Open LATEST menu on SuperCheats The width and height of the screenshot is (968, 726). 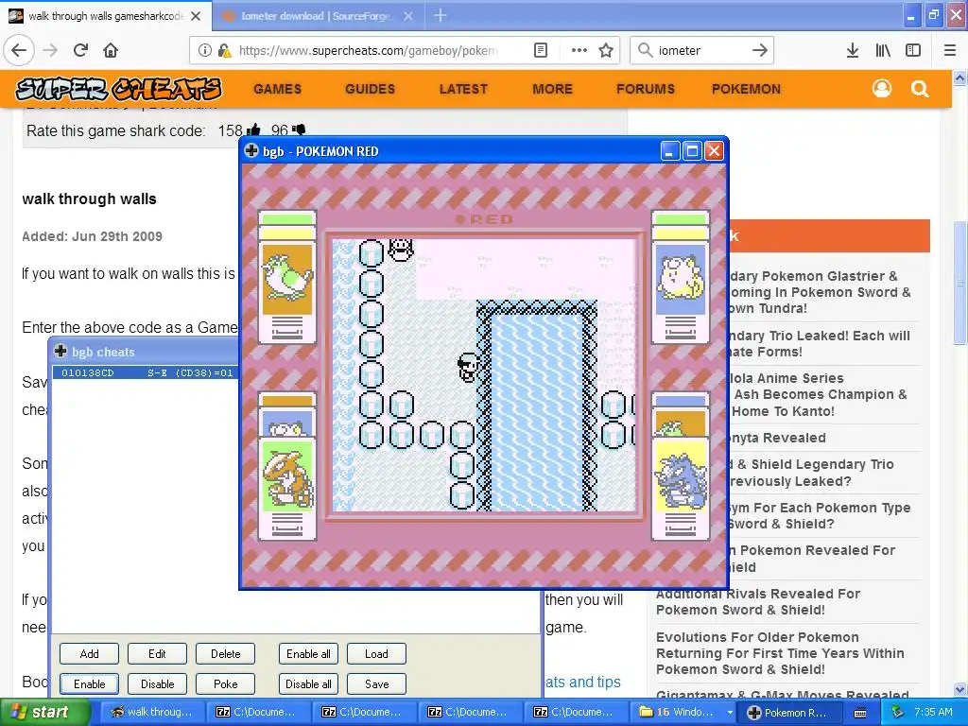coord(463,89)
